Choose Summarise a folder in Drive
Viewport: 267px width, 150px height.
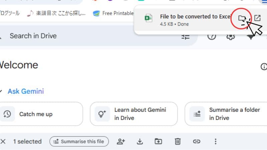(x=226, y=114)
